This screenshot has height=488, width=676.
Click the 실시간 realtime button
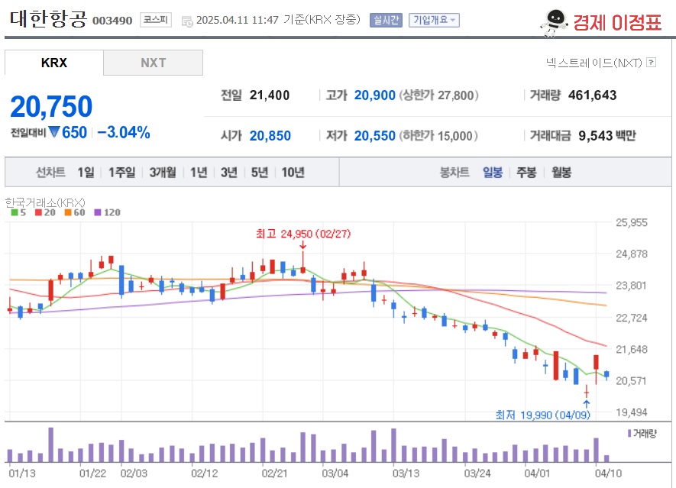(x=386, y=21)
